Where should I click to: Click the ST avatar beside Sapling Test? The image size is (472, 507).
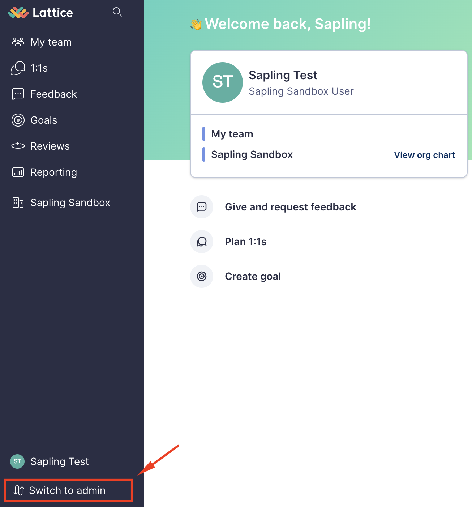coord(17,461)
